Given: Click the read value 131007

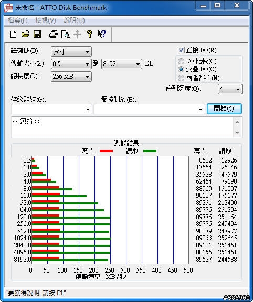Looking at the screenshot, I should [x=228, y=189].
